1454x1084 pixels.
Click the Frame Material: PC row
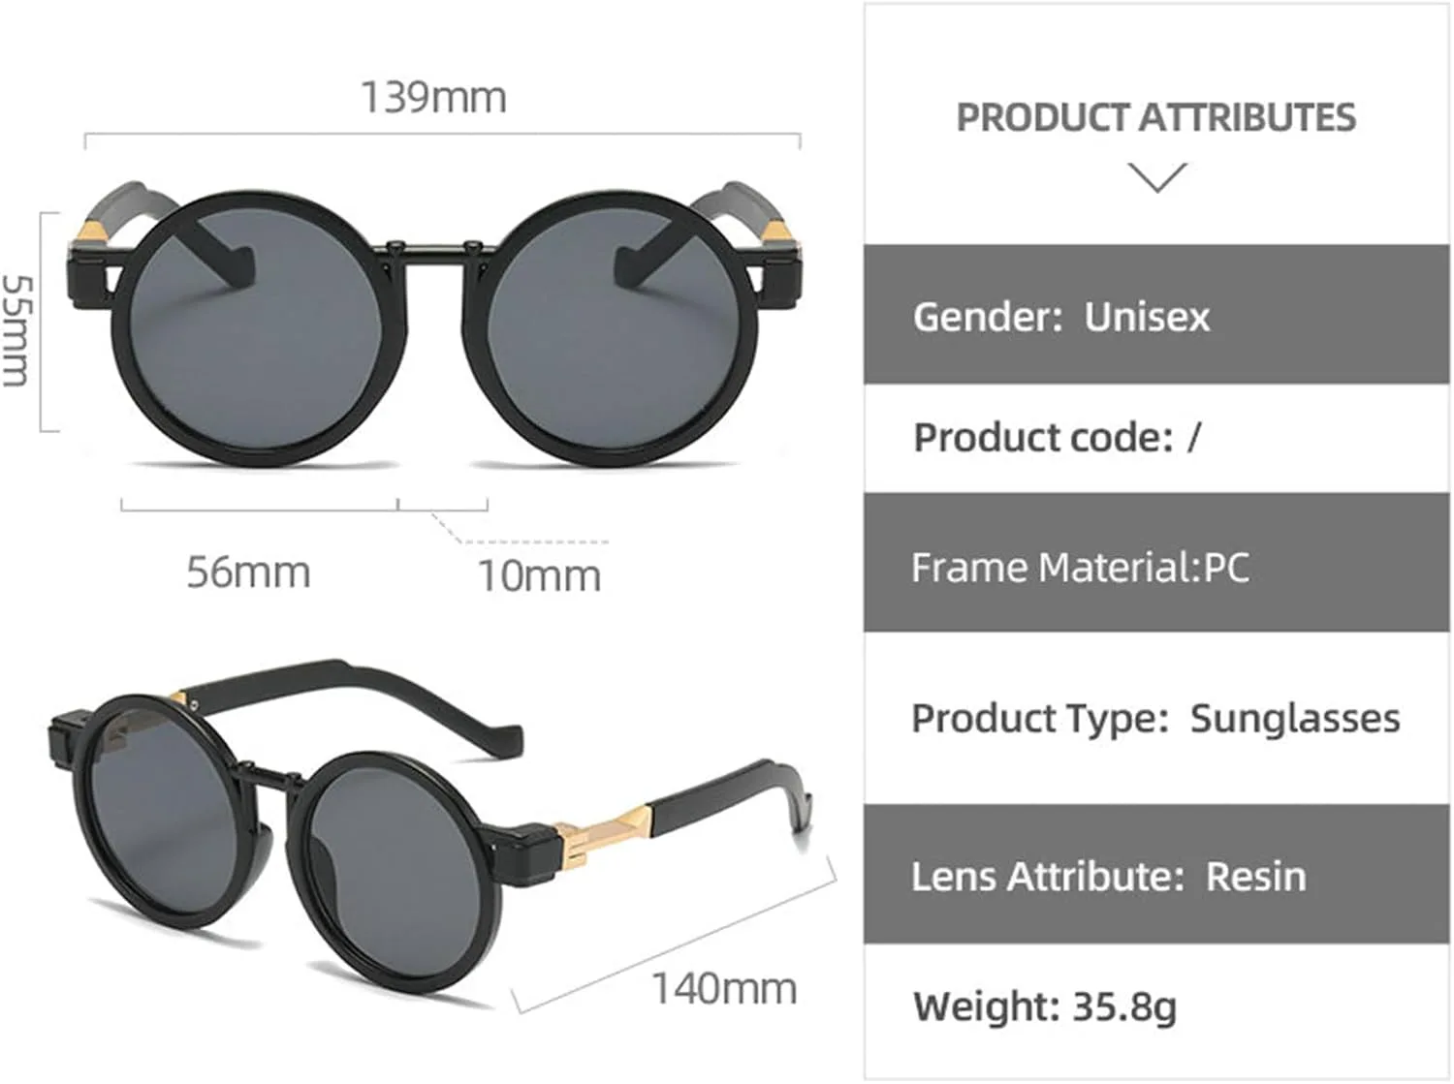[x=1156, y=566]
